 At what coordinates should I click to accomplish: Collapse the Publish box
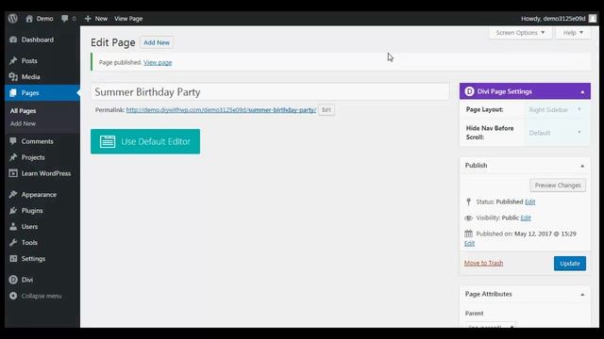582,166
